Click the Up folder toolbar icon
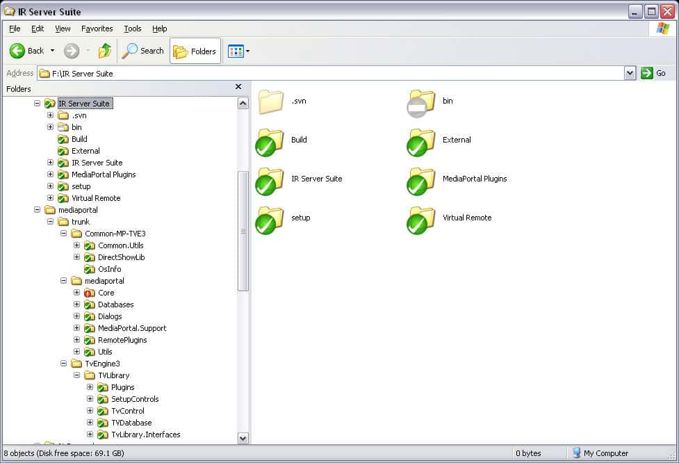 coord(105,51)
